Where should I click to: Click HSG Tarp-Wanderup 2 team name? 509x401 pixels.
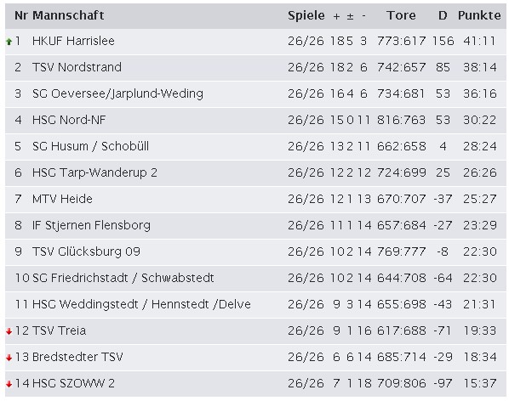coord(94,172)
